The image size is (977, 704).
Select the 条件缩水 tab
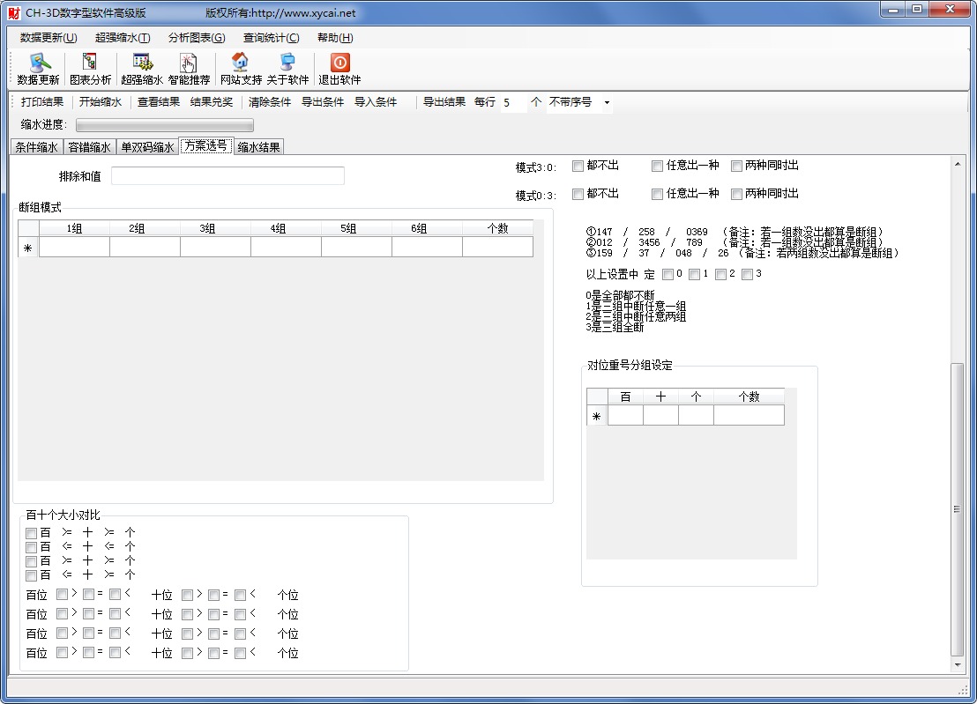[x=35, y=145]
